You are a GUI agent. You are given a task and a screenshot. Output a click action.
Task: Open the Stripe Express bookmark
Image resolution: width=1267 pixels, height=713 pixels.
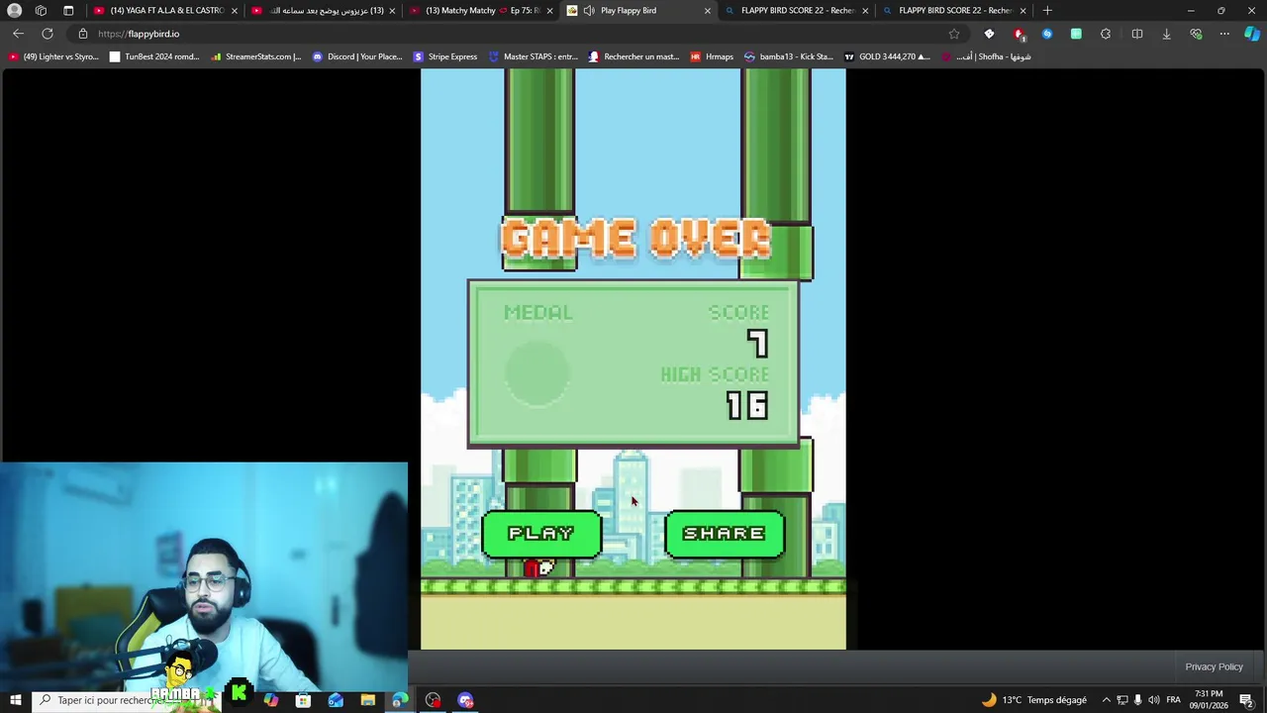(x=445, y=56)
